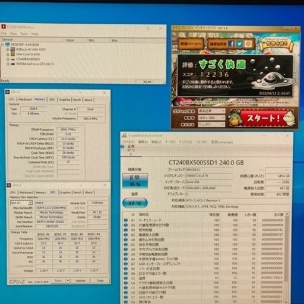The width and height of the screenshot is (304, 304).
Task: Open the display mode dropdown showing ウィンドウ
Action: (x=211, y=125)
